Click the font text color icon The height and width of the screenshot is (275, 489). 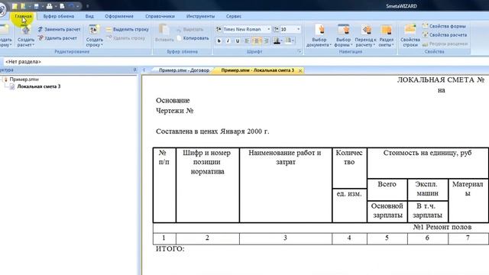277,40
